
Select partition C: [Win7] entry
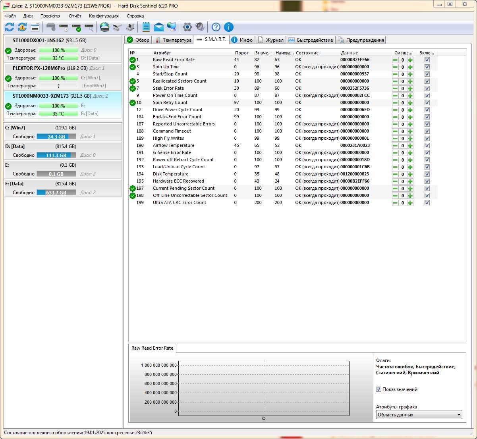[x=63, y=132]
